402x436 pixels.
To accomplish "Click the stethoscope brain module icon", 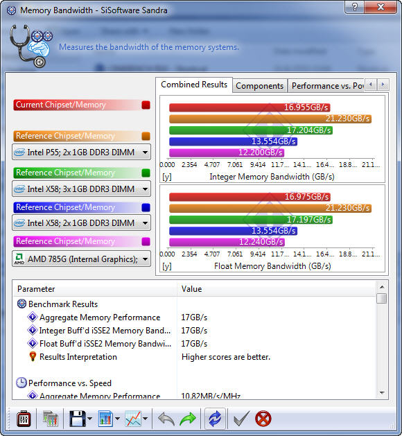I will tap(31, 46).
